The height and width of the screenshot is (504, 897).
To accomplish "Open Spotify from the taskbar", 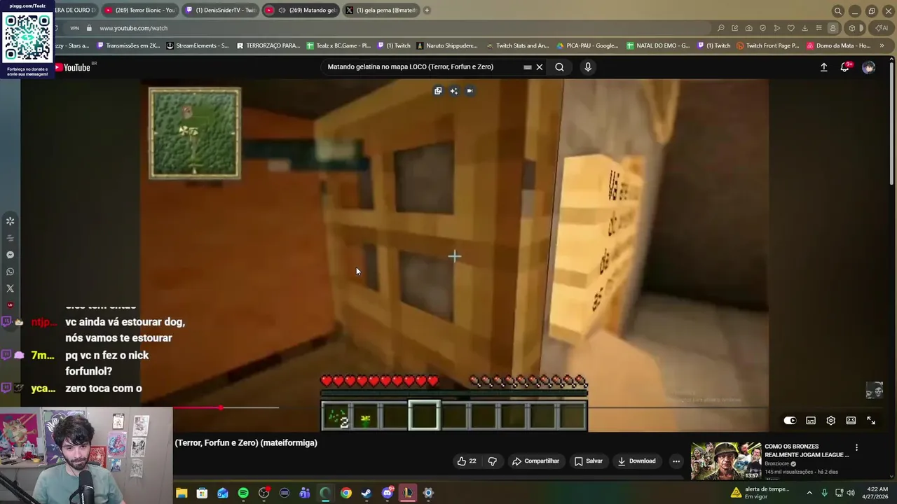I will point(243,493).
